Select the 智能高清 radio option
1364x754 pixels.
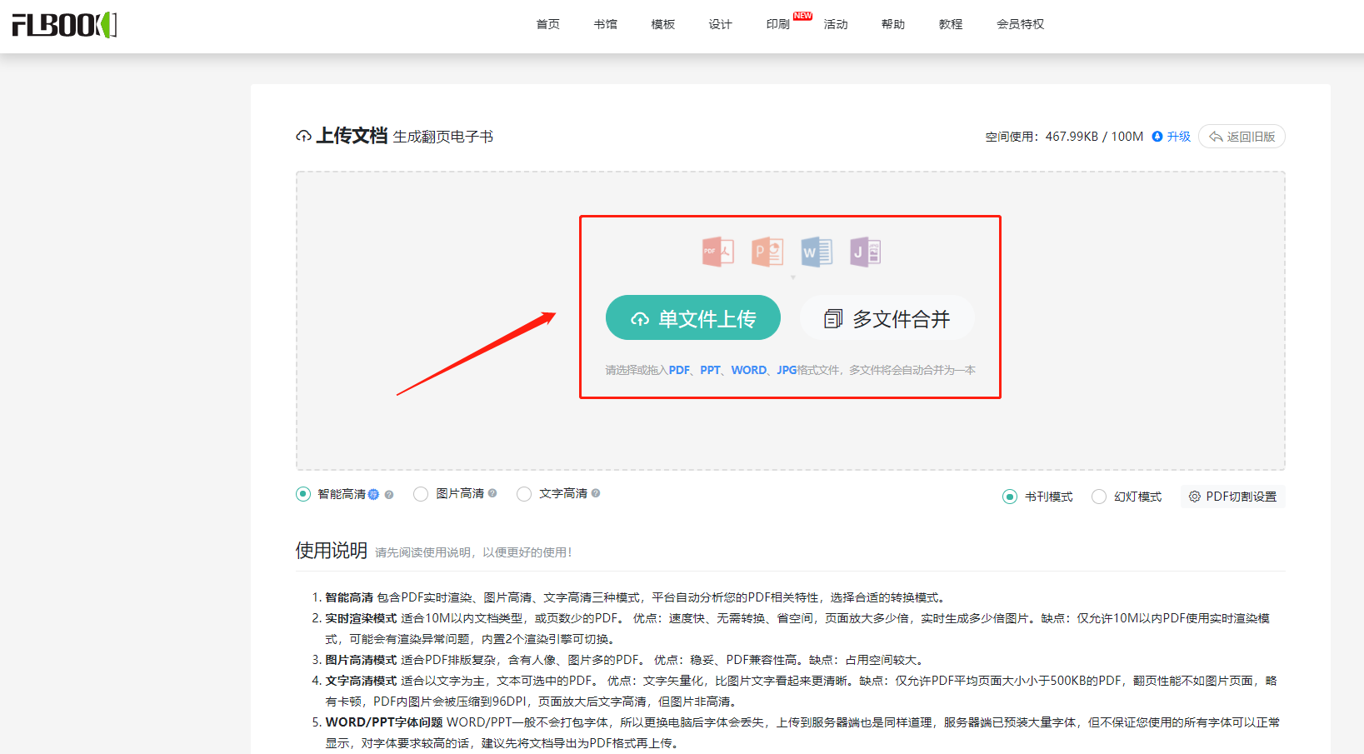(x=303, y=494)
